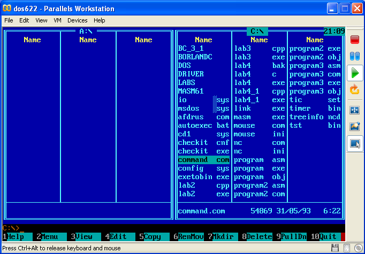Image resolution: width=365 pixels, height=254 pixels.
Task: Select the link exe file
Action: [260, 109]
